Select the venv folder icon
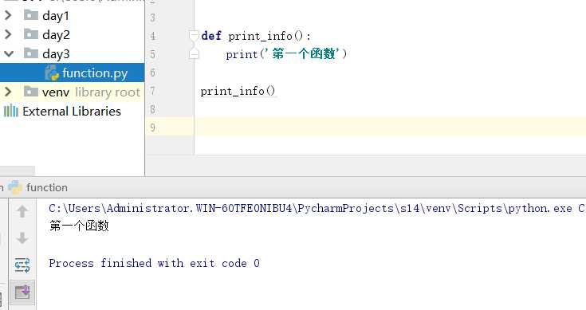Image resolution: width=586 pixels, height=310 pixels. coord(30,91)
